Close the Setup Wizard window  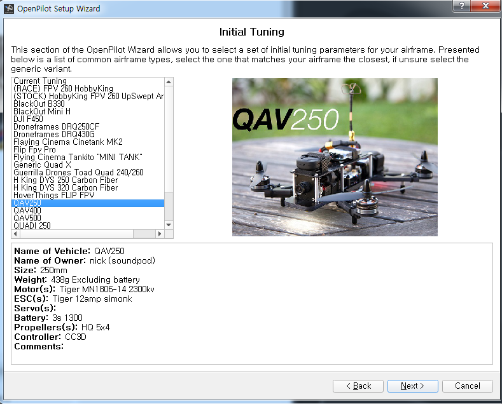tap(485, 6)
